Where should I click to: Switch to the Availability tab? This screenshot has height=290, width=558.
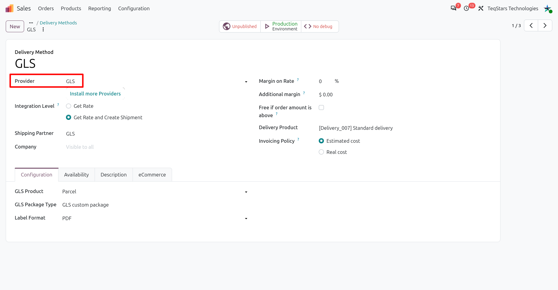(77, 175)
